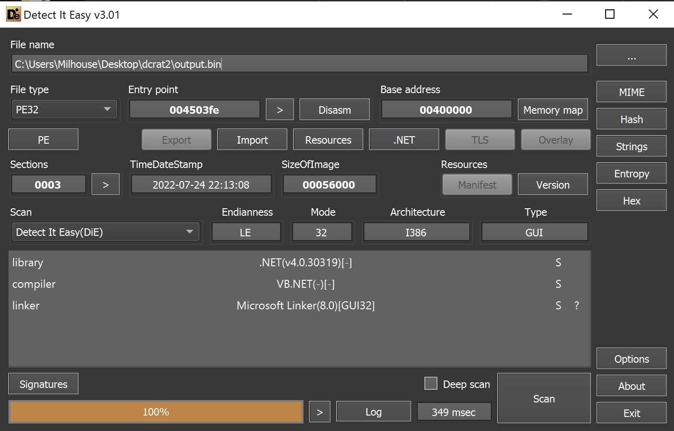Open the .NET information panel

(403, 139)
